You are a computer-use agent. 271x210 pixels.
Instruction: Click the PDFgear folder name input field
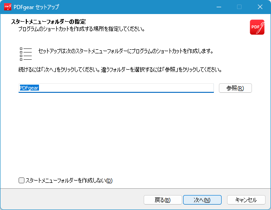(116, 88)
